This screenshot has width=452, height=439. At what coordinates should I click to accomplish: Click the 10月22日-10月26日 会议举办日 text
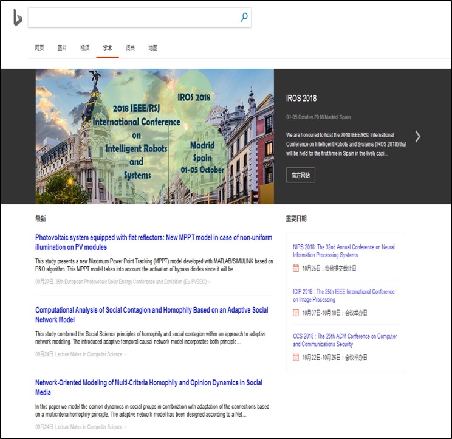[335, 358]
